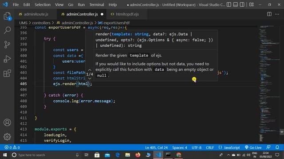Open the Extensions view
Image resolution: width=284 pixels, height=159 pixels.
pos(7,73)
